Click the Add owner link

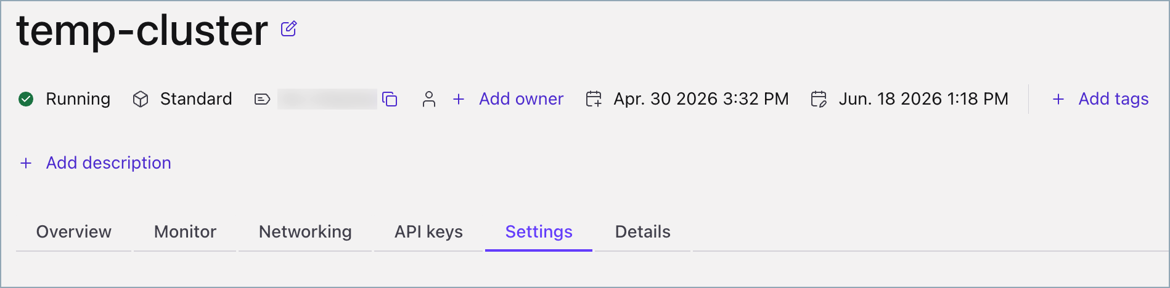click(522, 99)
